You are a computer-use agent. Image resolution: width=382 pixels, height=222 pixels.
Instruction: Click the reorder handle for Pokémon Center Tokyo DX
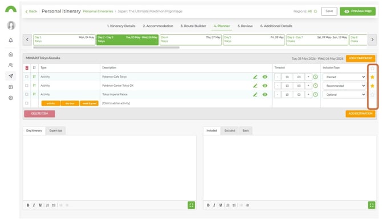click(x=34, y=86)
